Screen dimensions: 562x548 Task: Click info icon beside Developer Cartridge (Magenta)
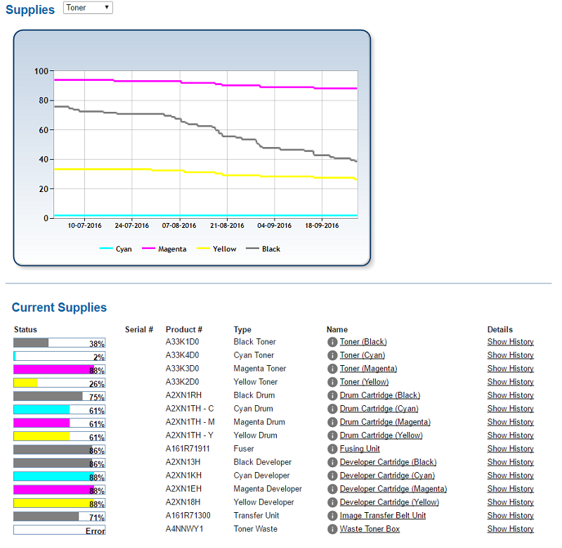pyautogui.click(x=332, y=490)
